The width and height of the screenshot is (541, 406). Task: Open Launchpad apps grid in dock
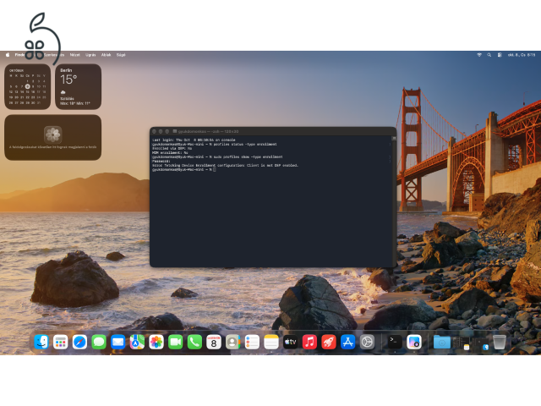pyautogui.click(x=60, y=342)
